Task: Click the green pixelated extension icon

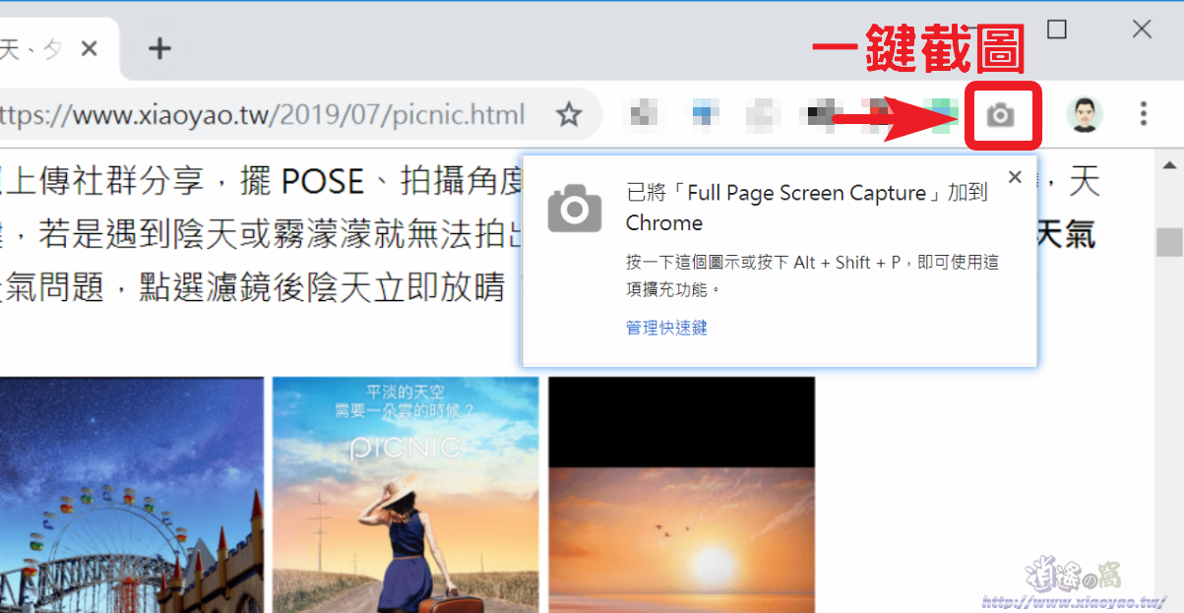Action: pos(944,115)
